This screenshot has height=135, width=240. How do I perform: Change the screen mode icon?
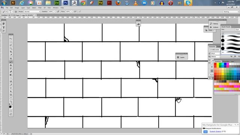11,114
